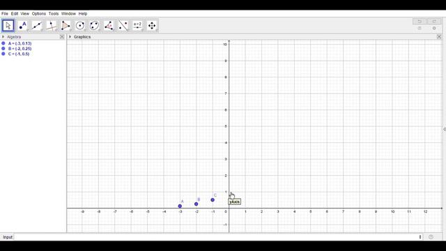The width and height of the screenshot is (446, 251).
Task: Open the Options menu
Action: [x=39, y=14]
